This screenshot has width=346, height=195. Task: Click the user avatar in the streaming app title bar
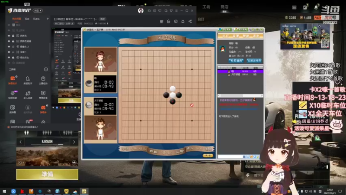pos(141,10)
